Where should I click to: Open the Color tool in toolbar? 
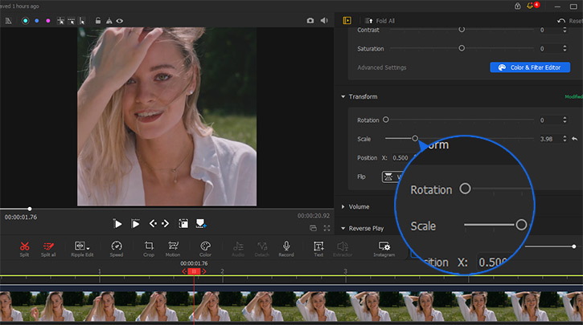pos(204,246)
